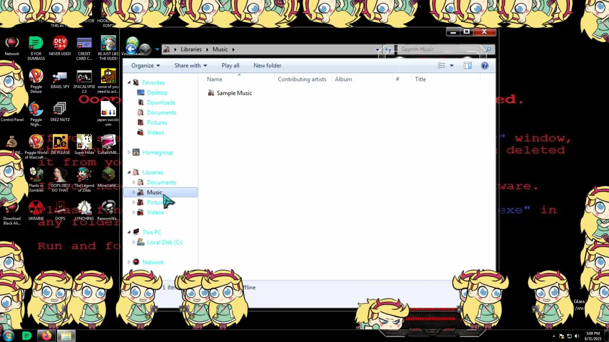
Task: Open the Sample Music folder
Action: tap(234, 93)
